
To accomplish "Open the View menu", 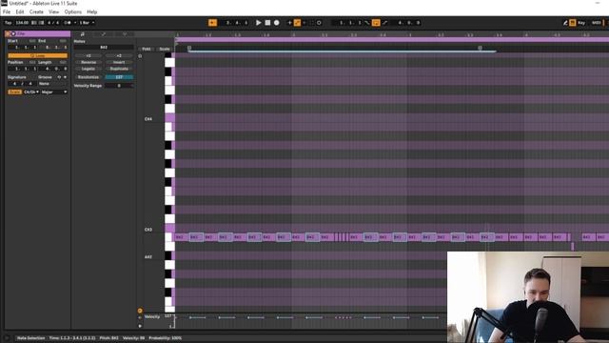I will pos(53,12).
